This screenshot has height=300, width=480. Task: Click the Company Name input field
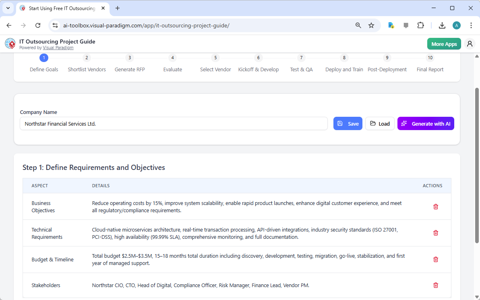tap(174, 123)
